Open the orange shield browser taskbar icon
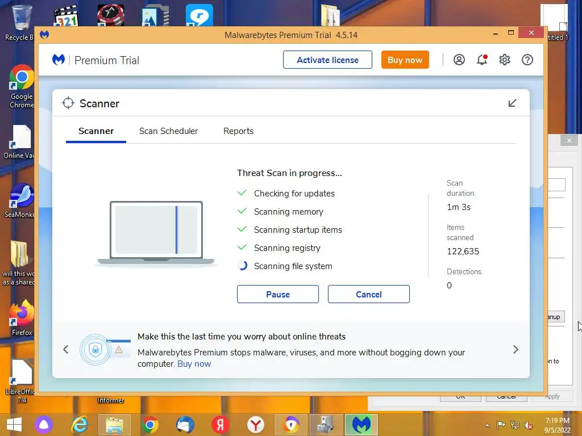Viewport: 582px width, 436px height. tap(291, 425)
